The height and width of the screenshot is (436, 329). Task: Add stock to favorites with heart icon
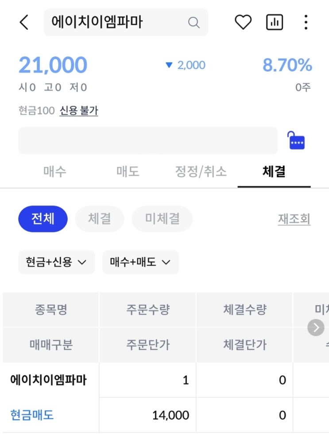coord(243,22)
